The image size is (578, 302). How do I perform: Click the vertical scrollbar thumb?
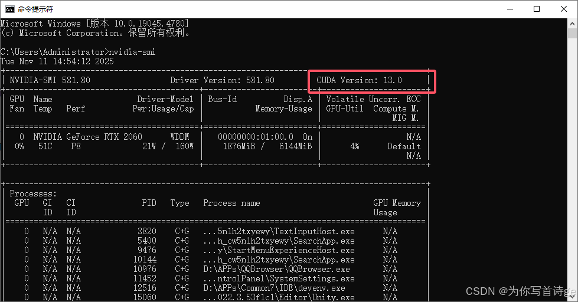pyautogui.click(x=572, y=33)
